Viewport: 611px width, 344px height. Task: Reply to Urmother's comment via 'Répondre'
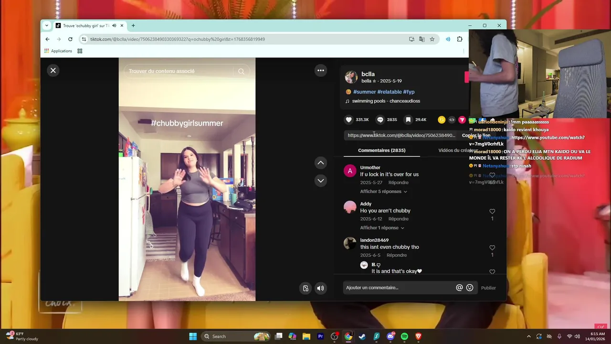tap(398, 183)
